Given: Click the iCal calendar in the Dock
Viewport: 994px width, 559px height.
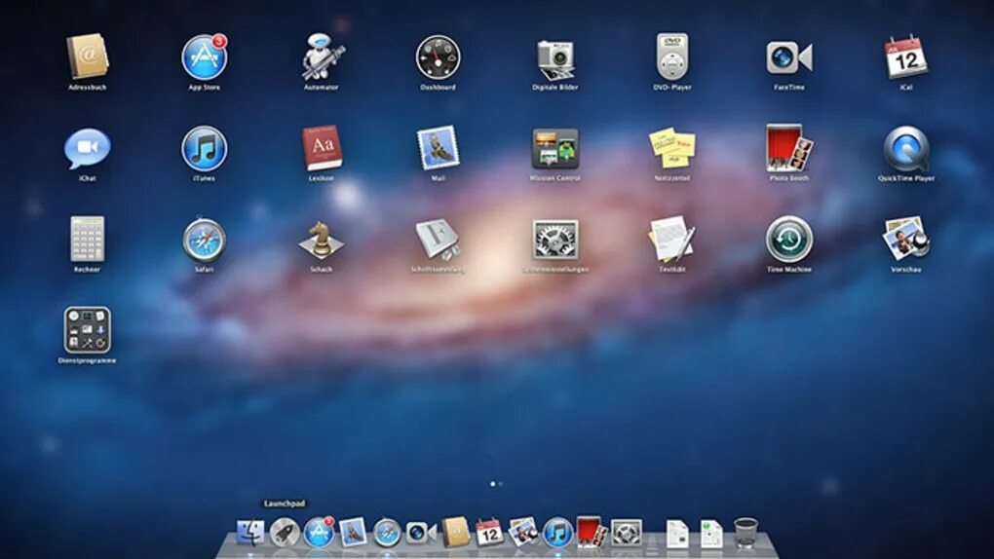Looking at the screenshot, I should 489,533.
